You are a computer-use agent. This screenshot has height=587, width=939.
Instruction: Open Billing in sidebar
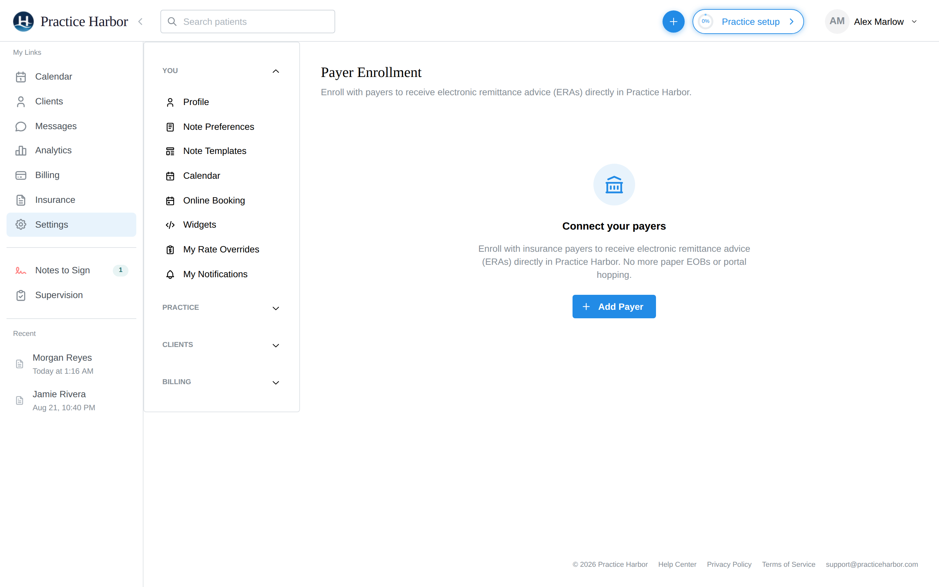tap(71, 175)
